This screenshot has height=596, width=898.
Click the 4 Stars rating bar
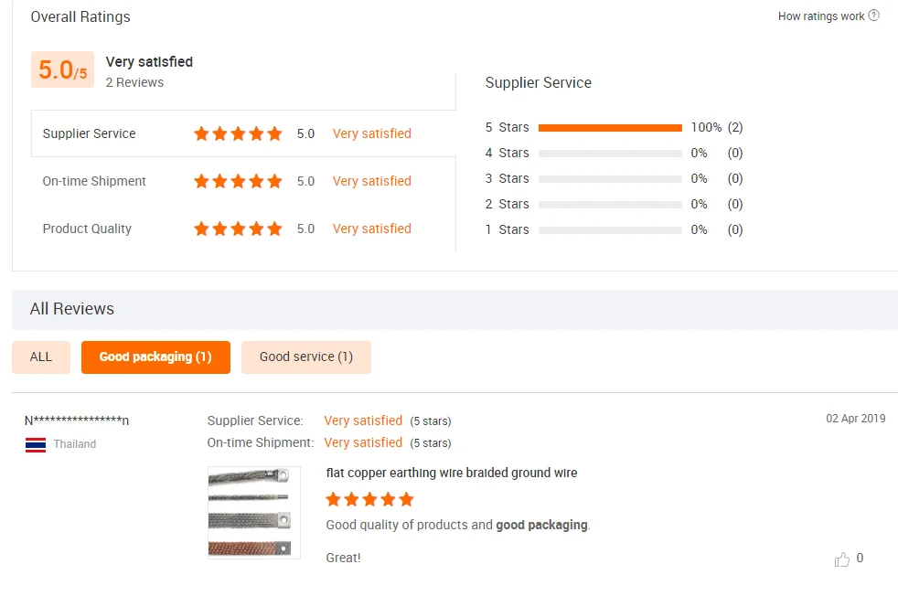(610, 154)
